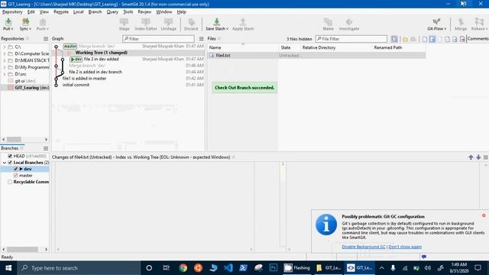Click the Graph filter input field
The width and height of the screenshot is (489, 275).
point(158,39)
